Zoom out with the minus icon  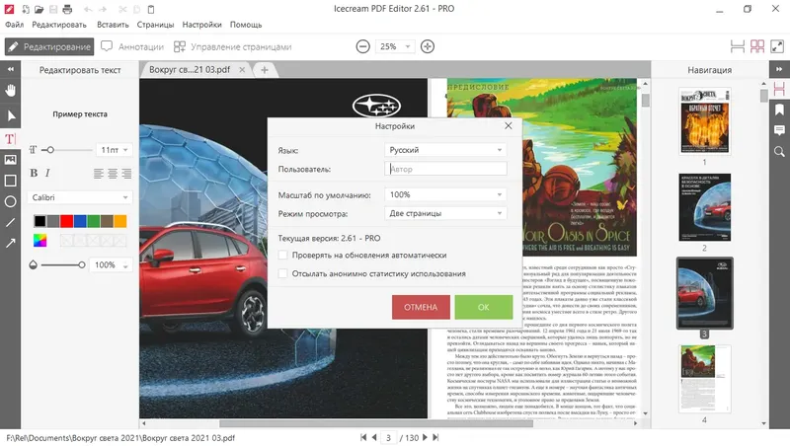362,46
